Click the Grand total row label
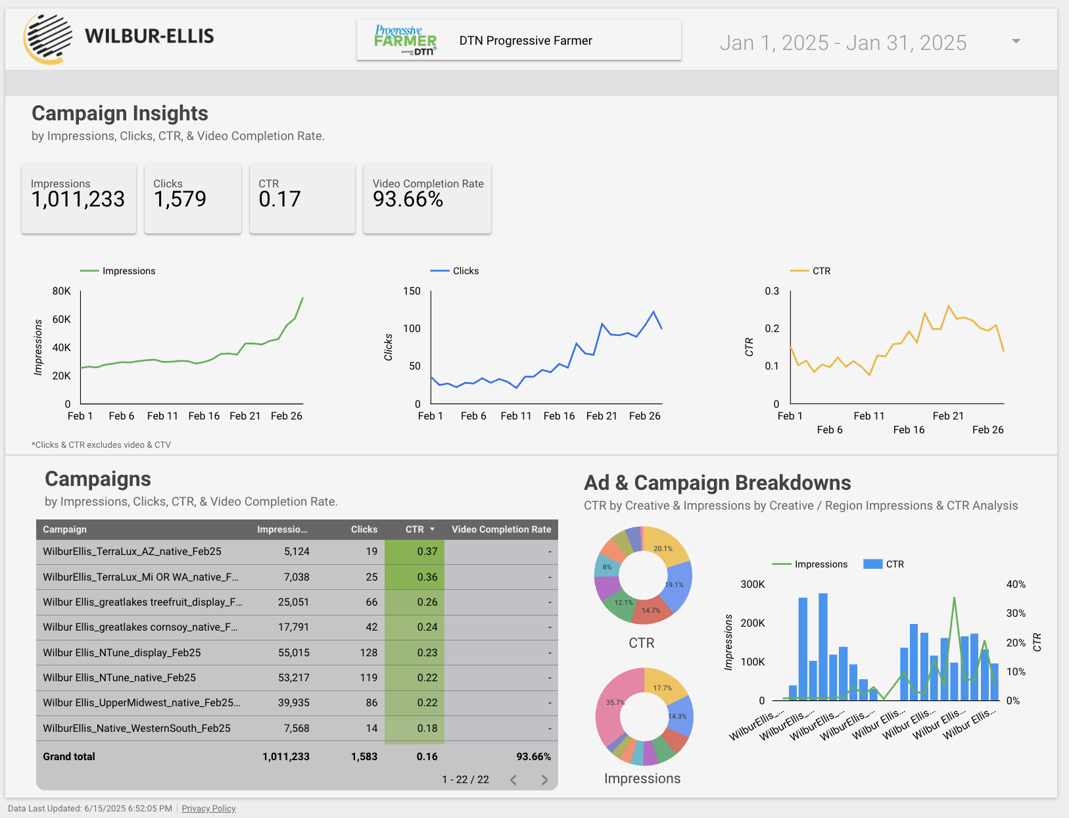 pyautogui.click(x=69, y=757)
